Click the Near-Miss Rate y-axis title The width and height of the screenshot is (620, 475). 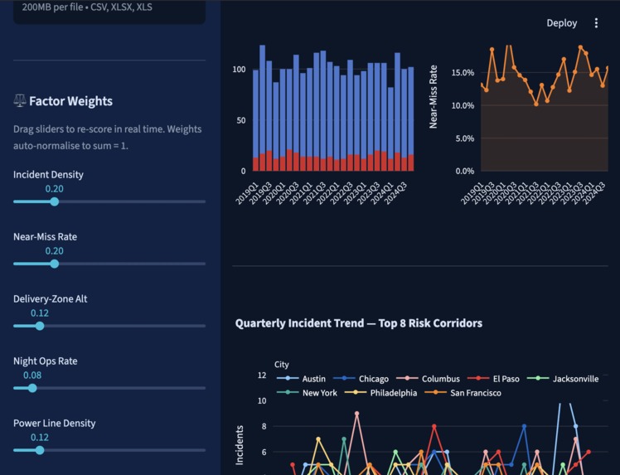coord(434,97)
